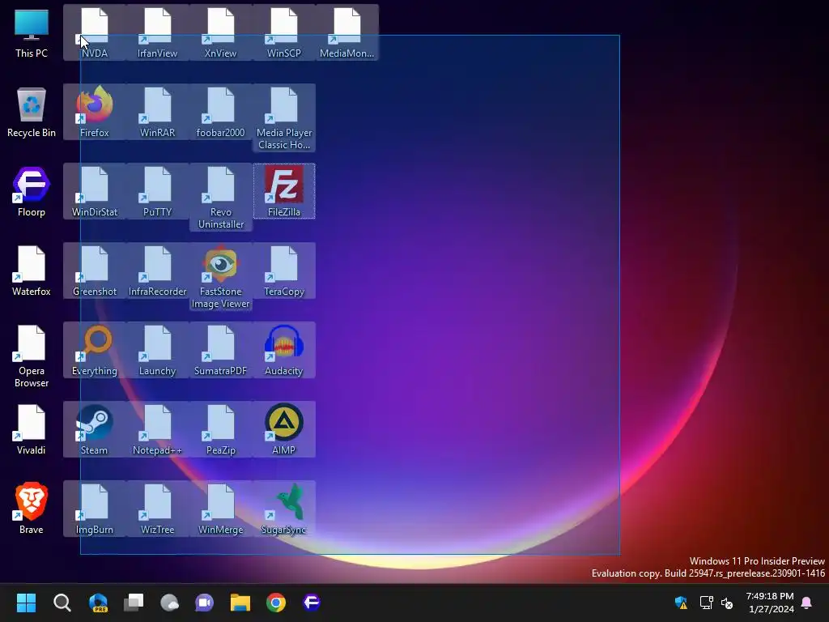Open taskbar Search
This screenshot has height=622, width=829.
tap(62, 603)
